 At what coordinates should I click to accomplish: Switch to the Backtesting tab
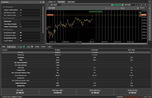coord(61,2)
